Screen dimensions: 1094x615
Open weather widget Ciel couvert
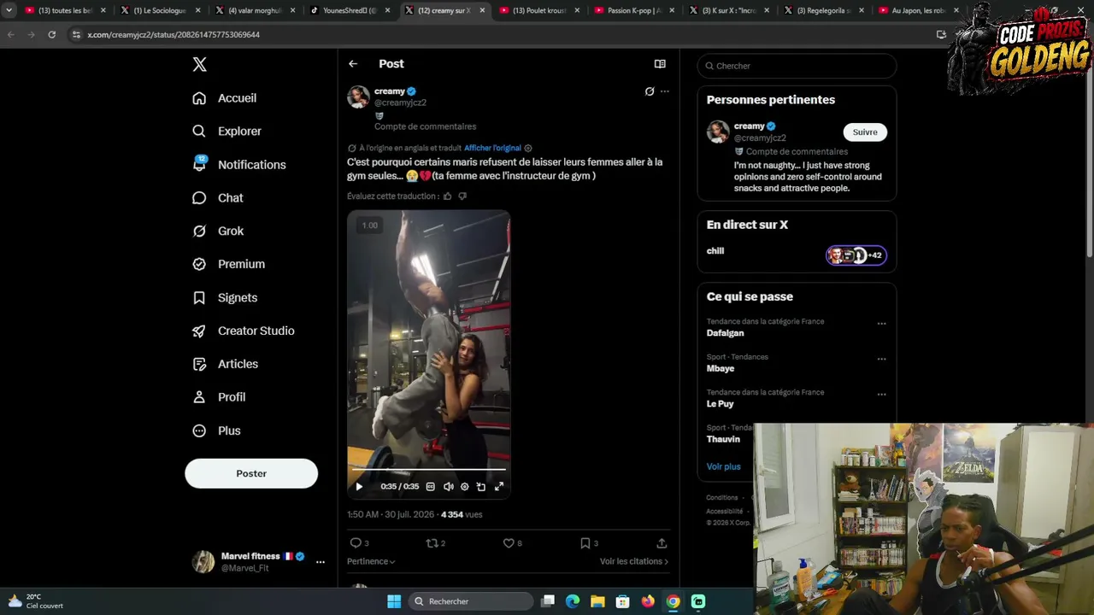pyautogui.click(x=36, y=601)
